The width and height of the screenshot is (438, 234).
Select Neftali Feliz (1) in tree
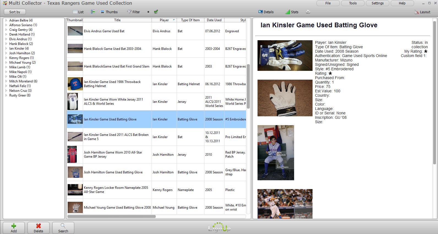click(20, 86)
